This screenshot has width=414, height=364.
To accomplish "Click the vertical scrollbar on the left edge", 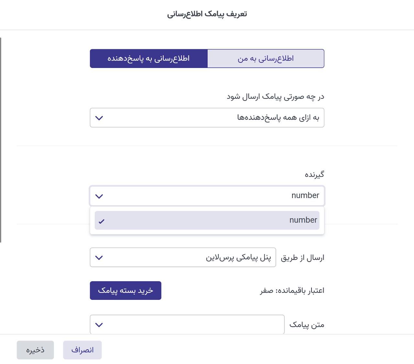I will pyautogui.click(x=1, y=140).
